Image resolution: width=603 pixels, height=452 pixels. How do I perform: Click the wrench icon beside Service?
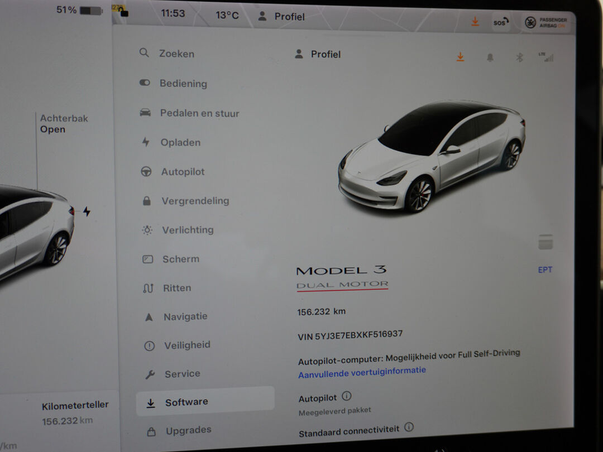150,374
